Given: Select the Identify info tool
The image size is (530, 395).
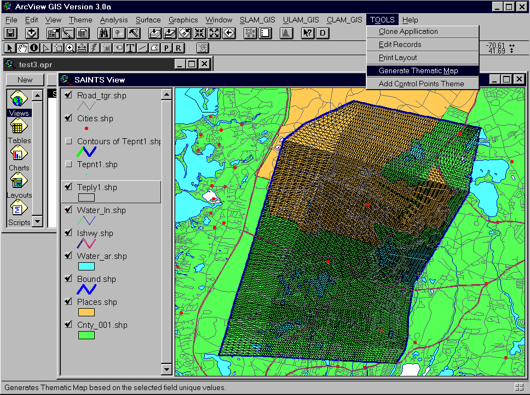Looking at the screenshot, I should tap(34, 48).
